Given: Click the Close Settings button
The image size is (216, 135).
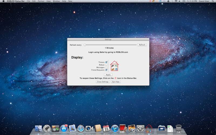Looking at the screenshot, I should [103, 82].
